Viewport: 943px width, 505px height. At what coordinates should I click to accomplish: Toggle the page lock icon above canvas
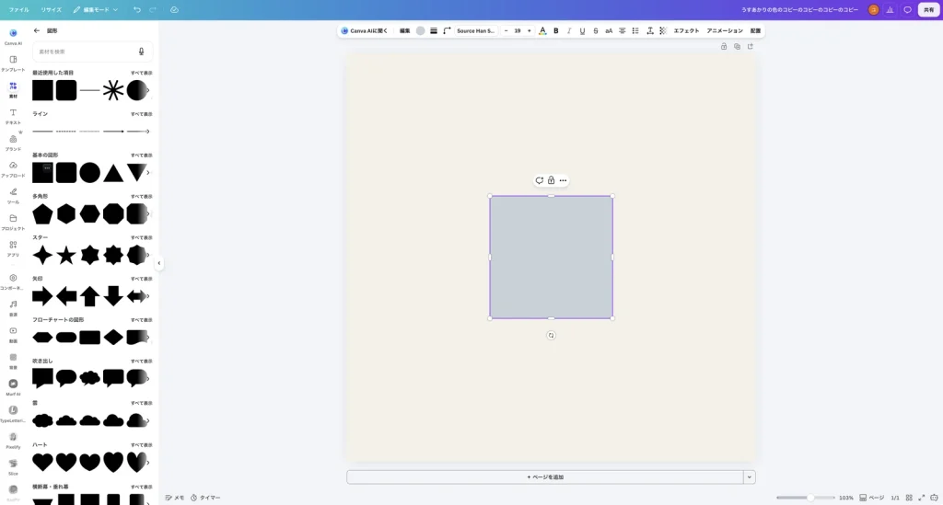[724, 46]
